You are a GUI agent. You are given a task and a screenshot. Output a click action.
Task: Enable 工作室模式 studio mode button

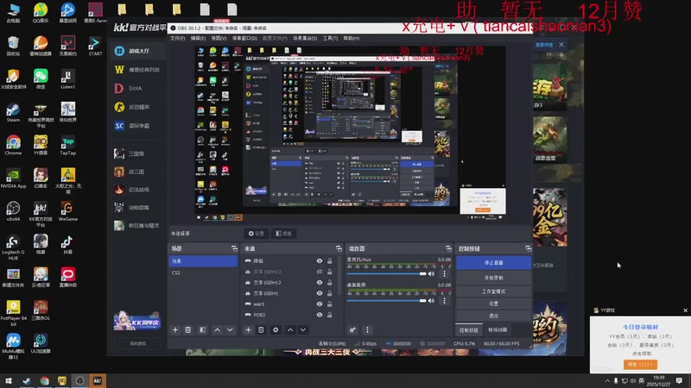(493, 291)
